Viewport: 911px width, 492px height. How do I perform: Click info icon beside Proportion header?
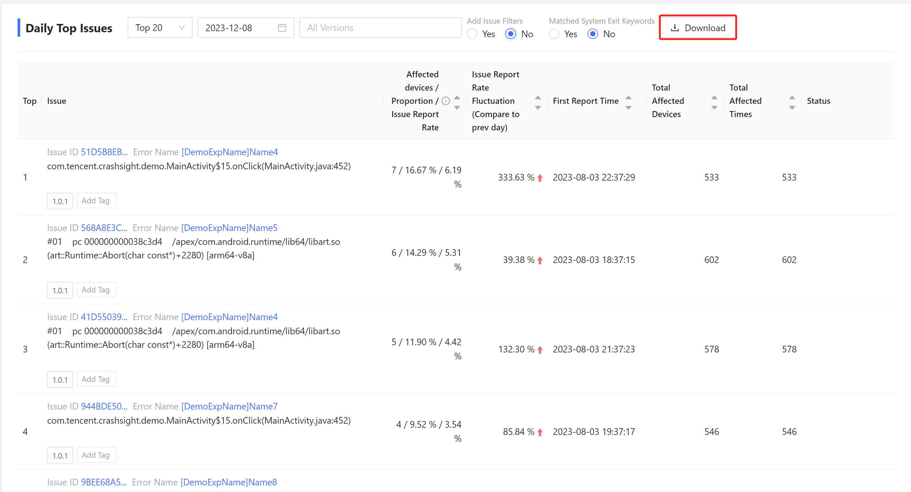click(x=446, y=101)
